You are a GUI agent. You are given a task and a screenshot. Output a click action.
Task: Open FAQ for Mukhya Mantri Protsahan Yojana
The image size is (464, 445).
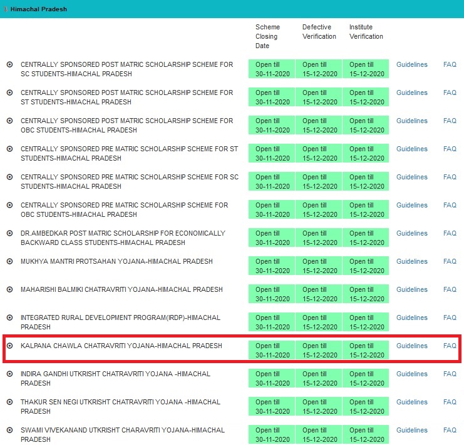[450, 261]
